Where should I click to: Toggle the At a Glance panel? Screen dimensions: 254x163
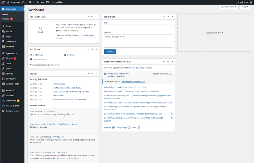(97, 49)
